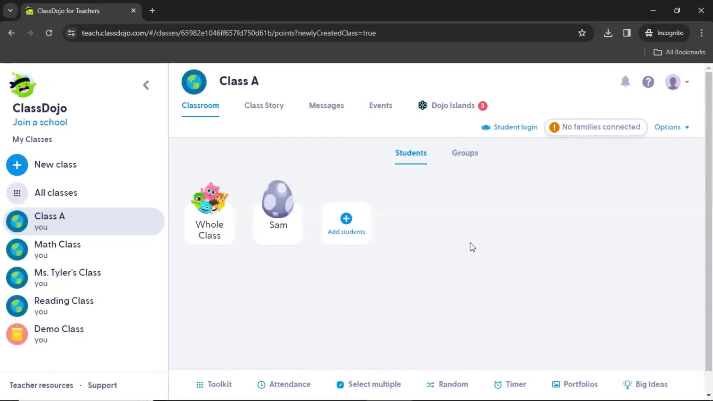713x401 pixels.
Task: Click the browser back arrow
Action: click(12, 33)
